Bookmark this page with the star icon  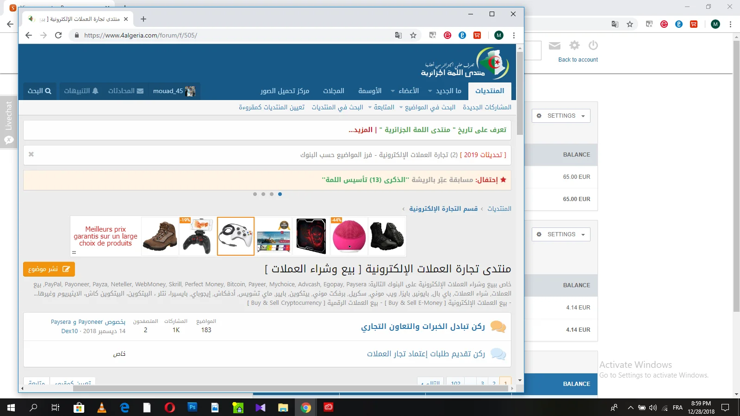coord(413,35)
